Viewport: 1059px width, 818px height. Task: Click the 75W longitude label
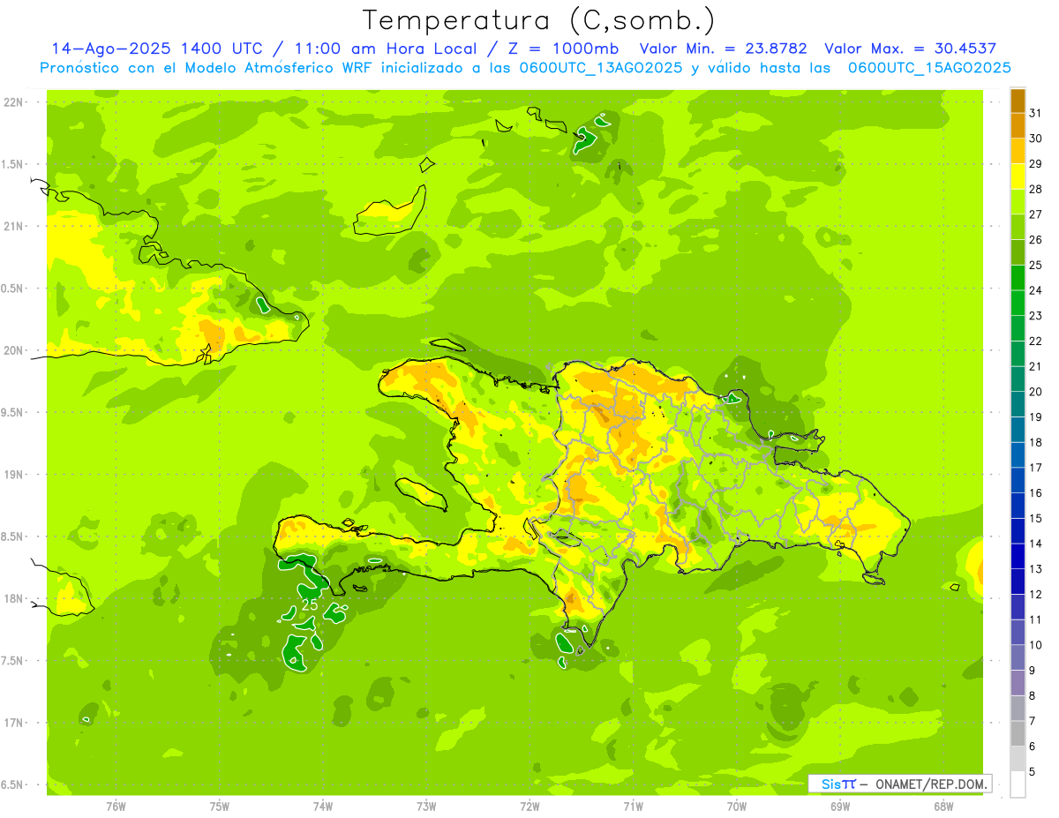(220, 807)
